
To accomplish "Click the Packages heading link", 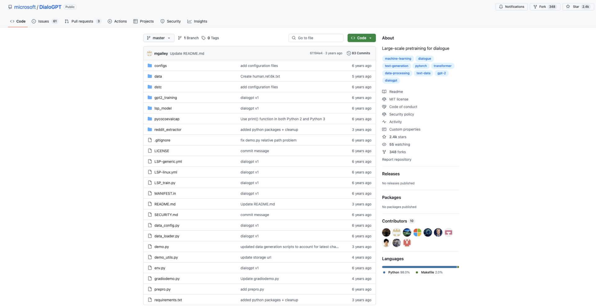I will (x=391, y=197).
